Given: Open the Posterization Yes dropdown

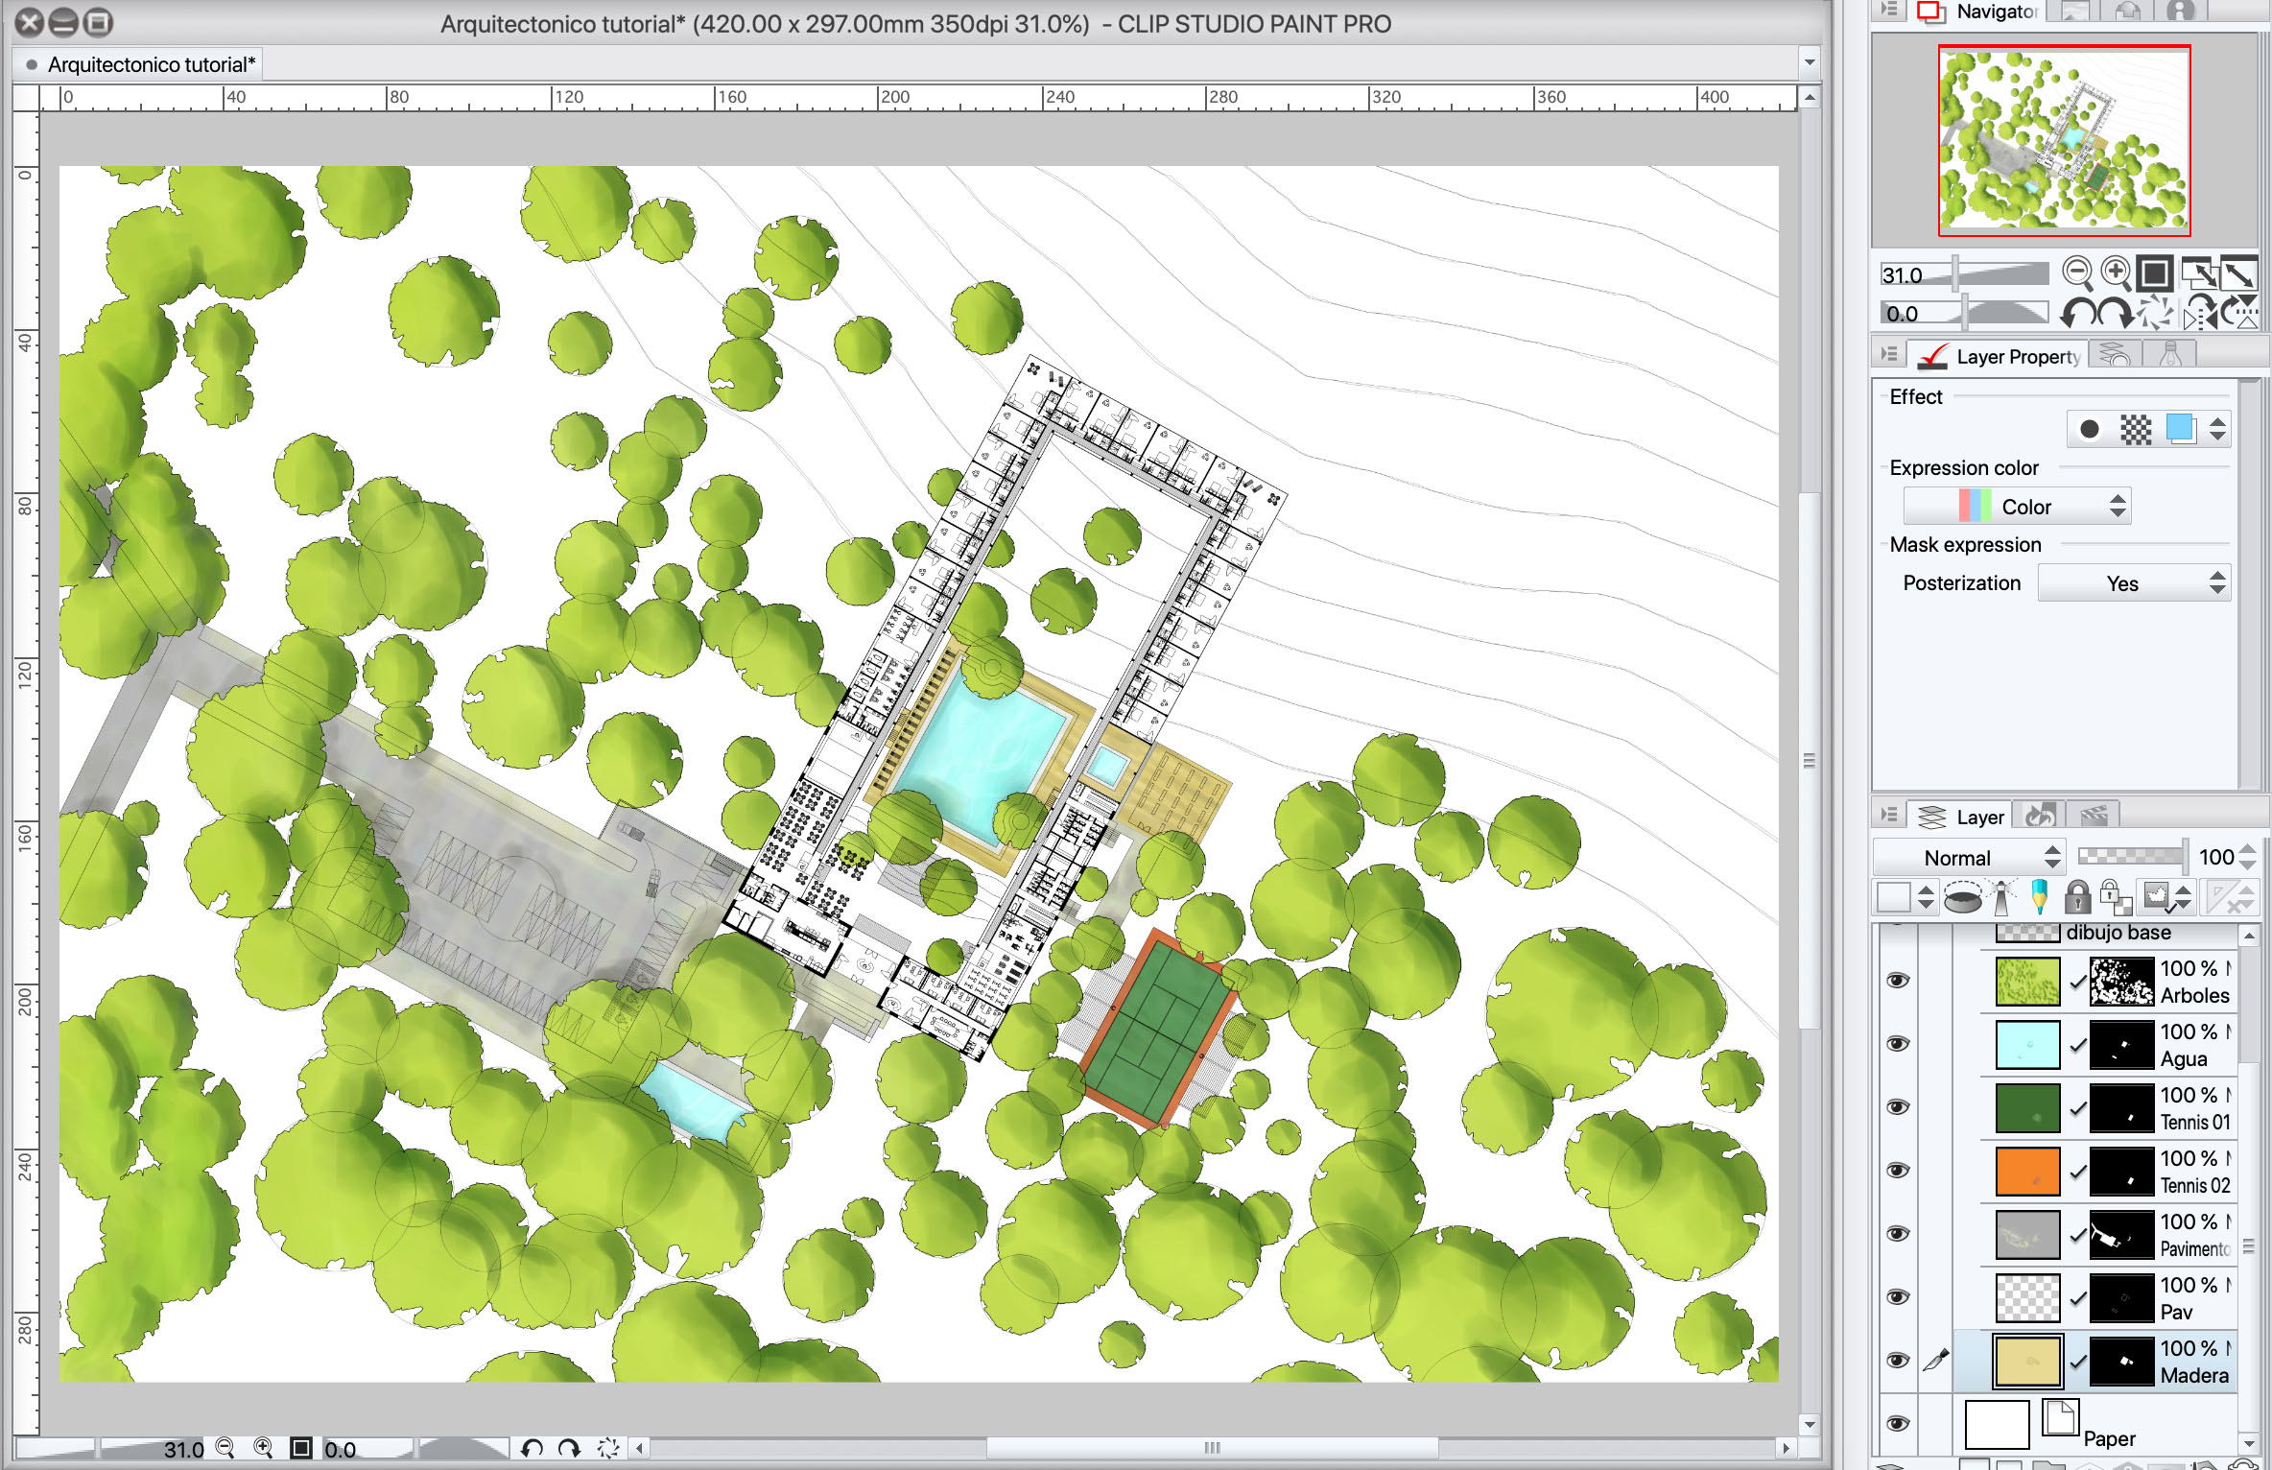Looking at the screenshot, I should [x=2133, y=583].
